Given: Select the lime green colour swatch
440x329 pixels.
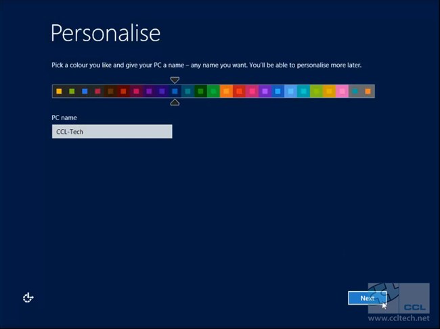Looking at the screenshot, I should 317,91.
